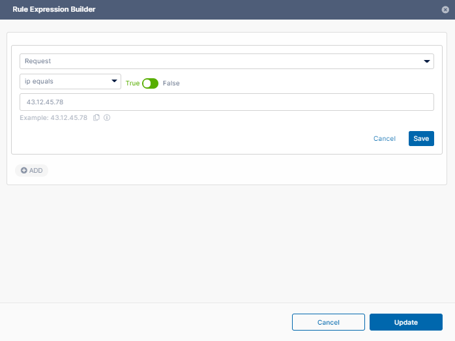Click the Request dropdown arrow
The height and width of the screenshot is (341, 455).
tap(427, 61)
